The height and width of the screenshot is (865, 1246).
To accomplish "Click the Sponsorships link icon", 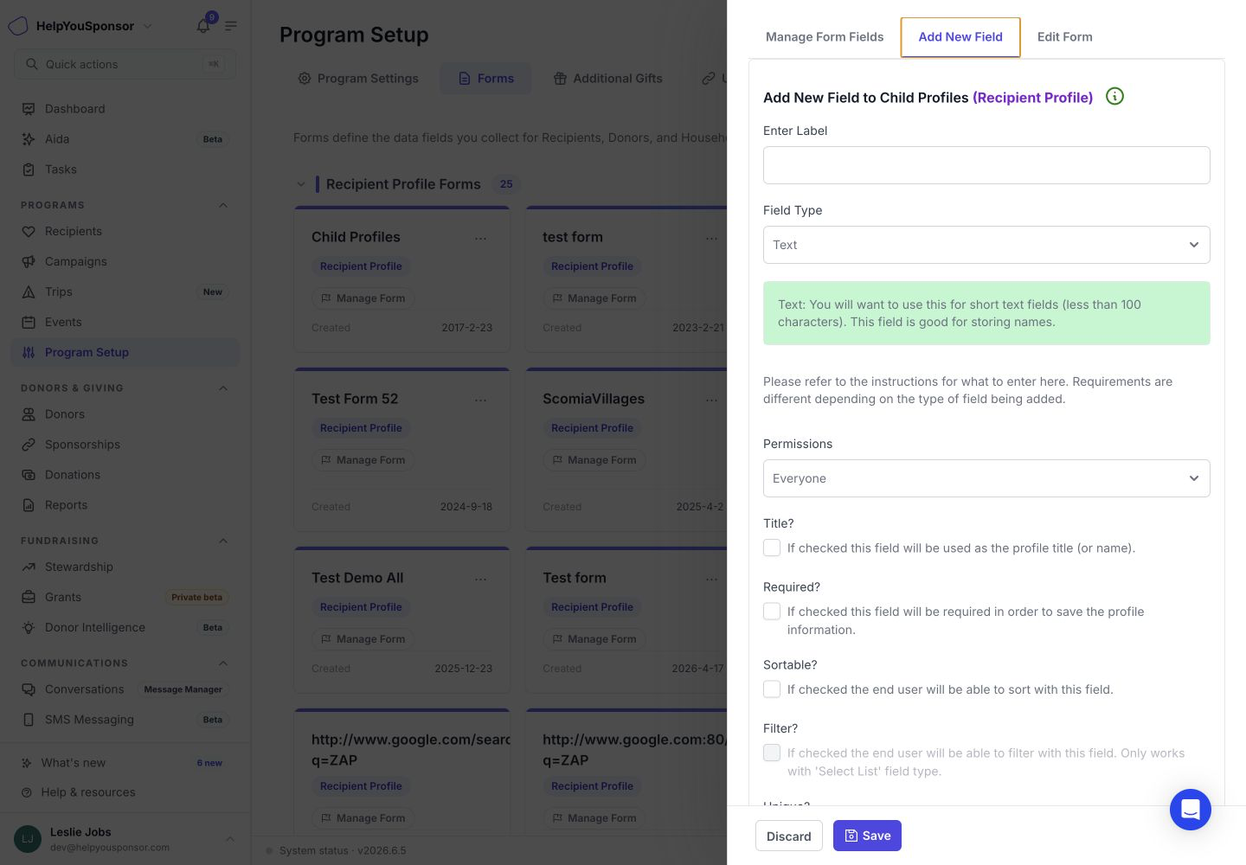I will coord(29,445).
